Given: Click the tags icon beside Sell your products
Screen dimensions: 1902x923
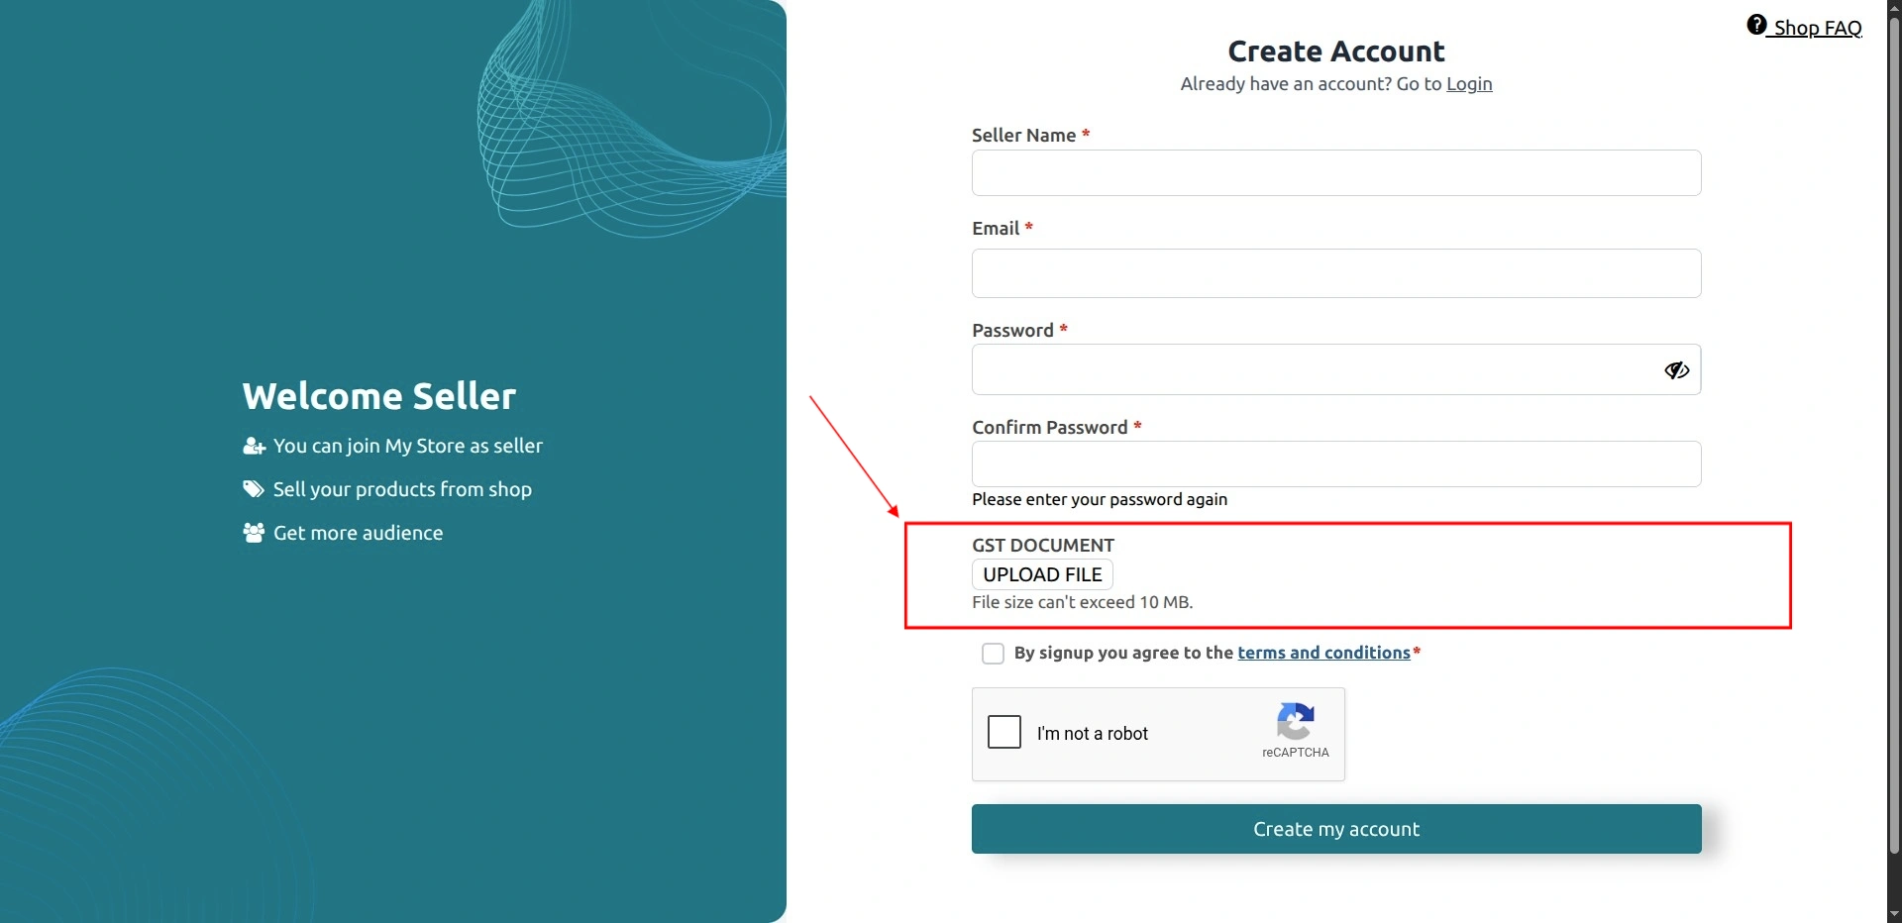Looking at the screenshot, I should [x=254, y=489].
